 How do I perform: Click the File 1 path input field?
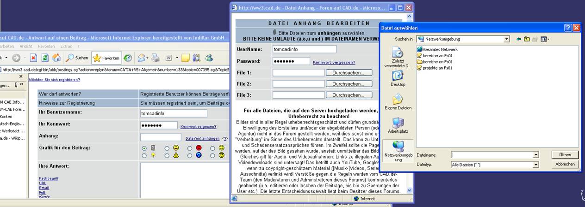coord(299,72)
